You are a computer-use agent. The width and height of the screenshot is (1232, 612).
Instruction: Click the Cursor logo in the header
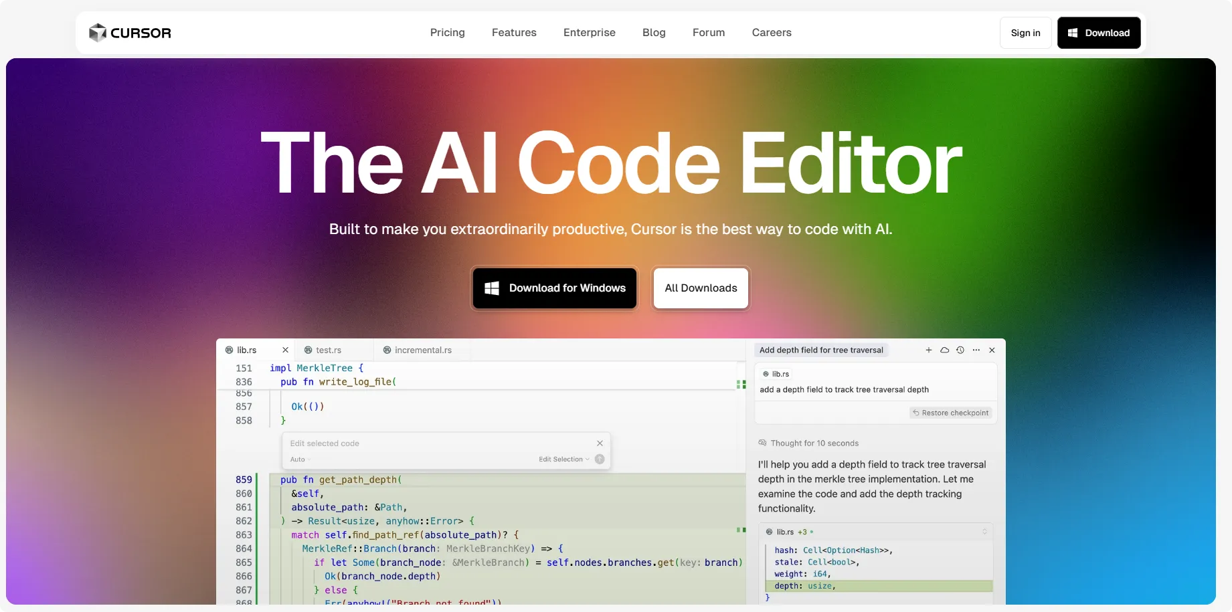130,33
